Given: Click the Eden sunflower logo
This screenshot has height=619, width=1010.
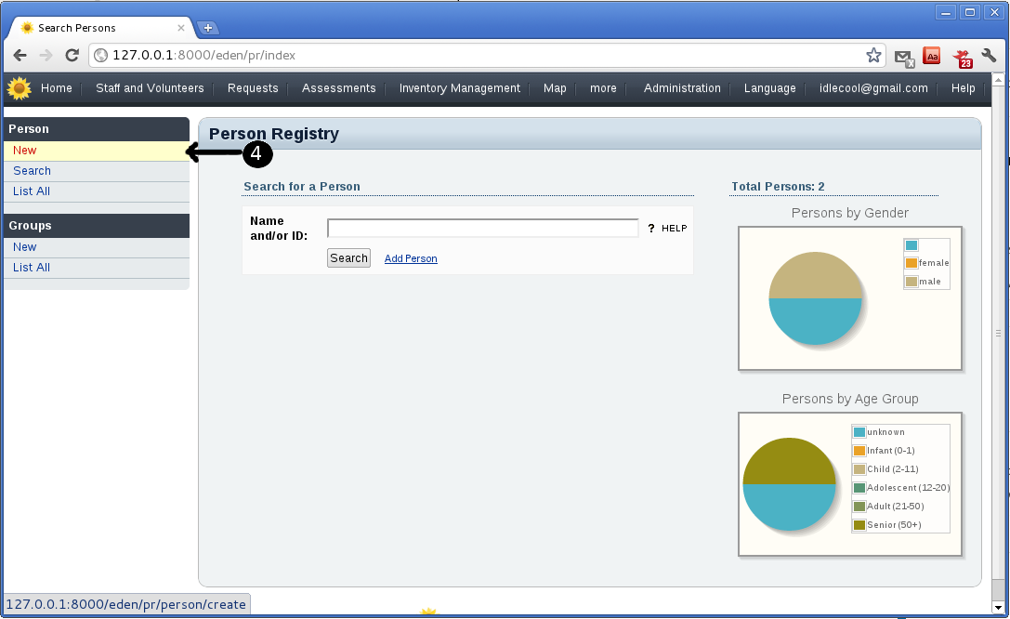Looking at the screenshot, I should pos(19,89).
